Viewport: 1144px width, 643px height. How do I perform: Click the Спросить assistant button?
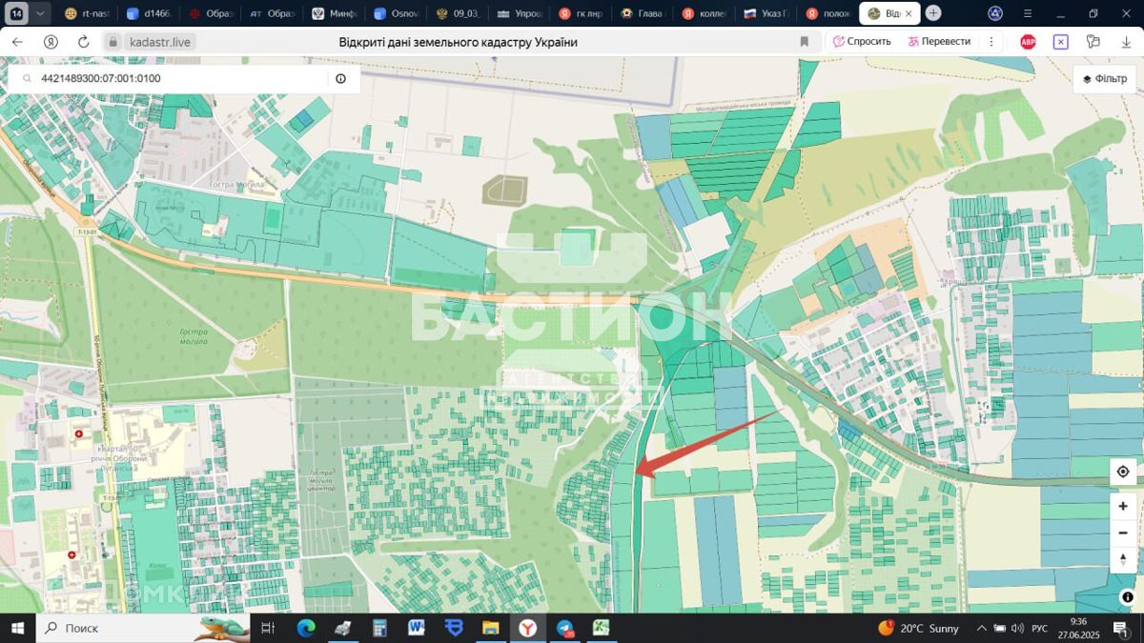[862, 42]
